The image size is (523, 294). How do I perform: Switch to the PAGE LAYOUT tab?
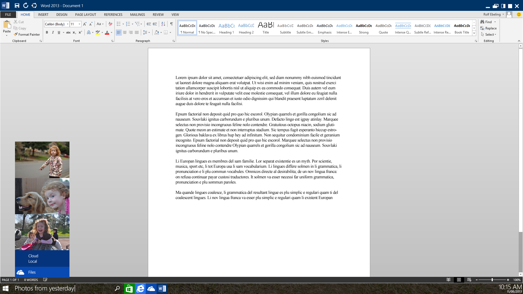click(86, 14)
